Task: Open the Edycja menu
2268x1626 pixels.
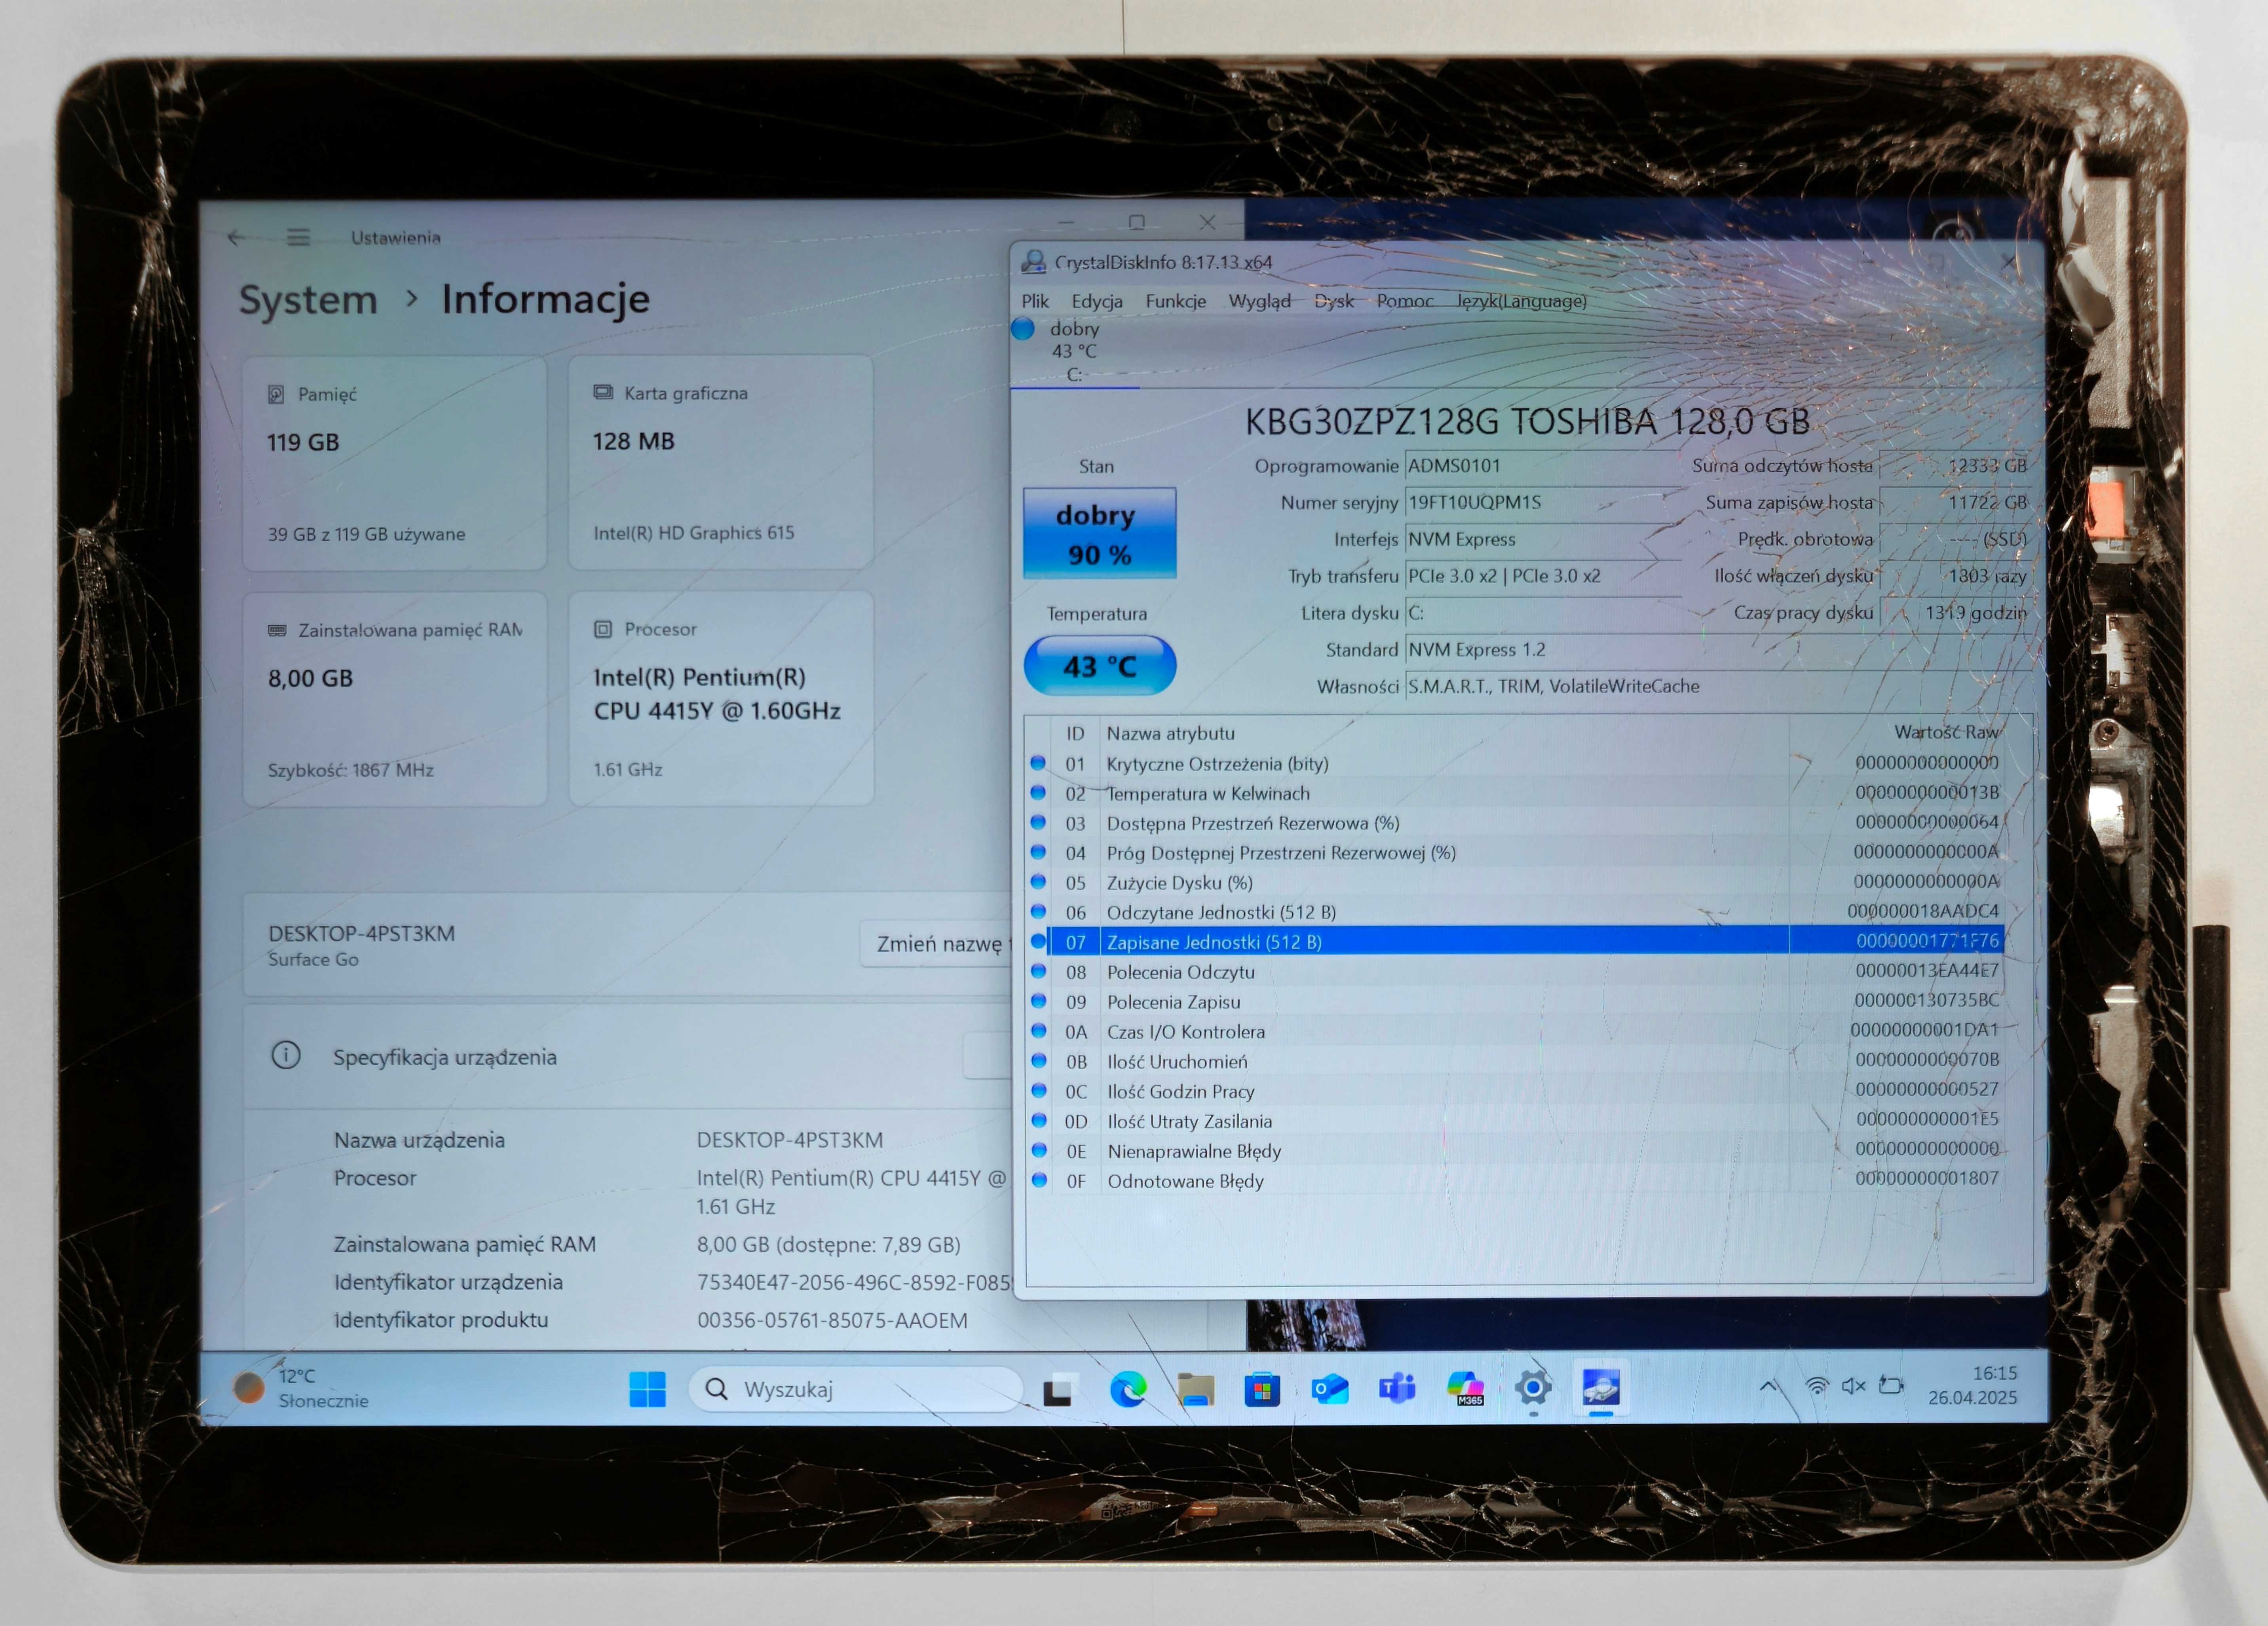Action: pos(1097,301)
